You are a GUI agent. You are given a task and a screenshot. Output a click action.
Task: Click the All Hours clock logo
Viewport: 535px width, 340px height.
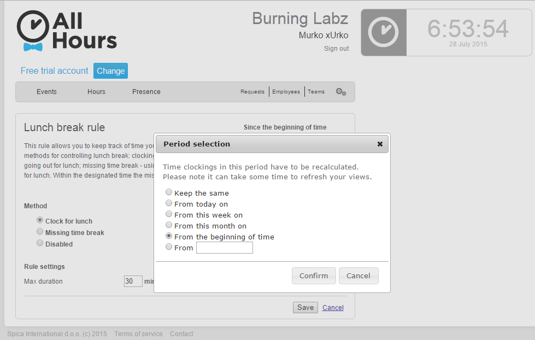pyautogui.click(x=36, y=31)
